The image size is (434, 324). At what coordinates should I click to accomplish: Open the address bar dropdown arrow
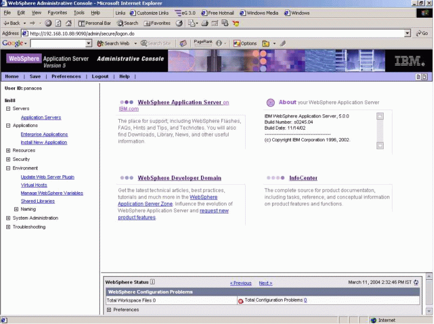(407, 33)
